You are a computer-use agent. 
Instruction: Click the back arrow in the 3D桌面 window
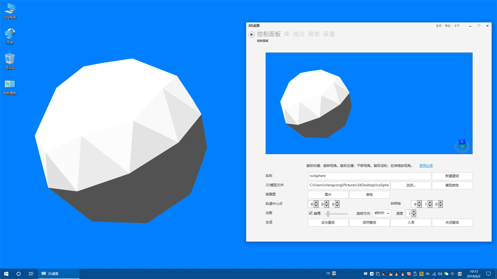[x=252, y=34]
